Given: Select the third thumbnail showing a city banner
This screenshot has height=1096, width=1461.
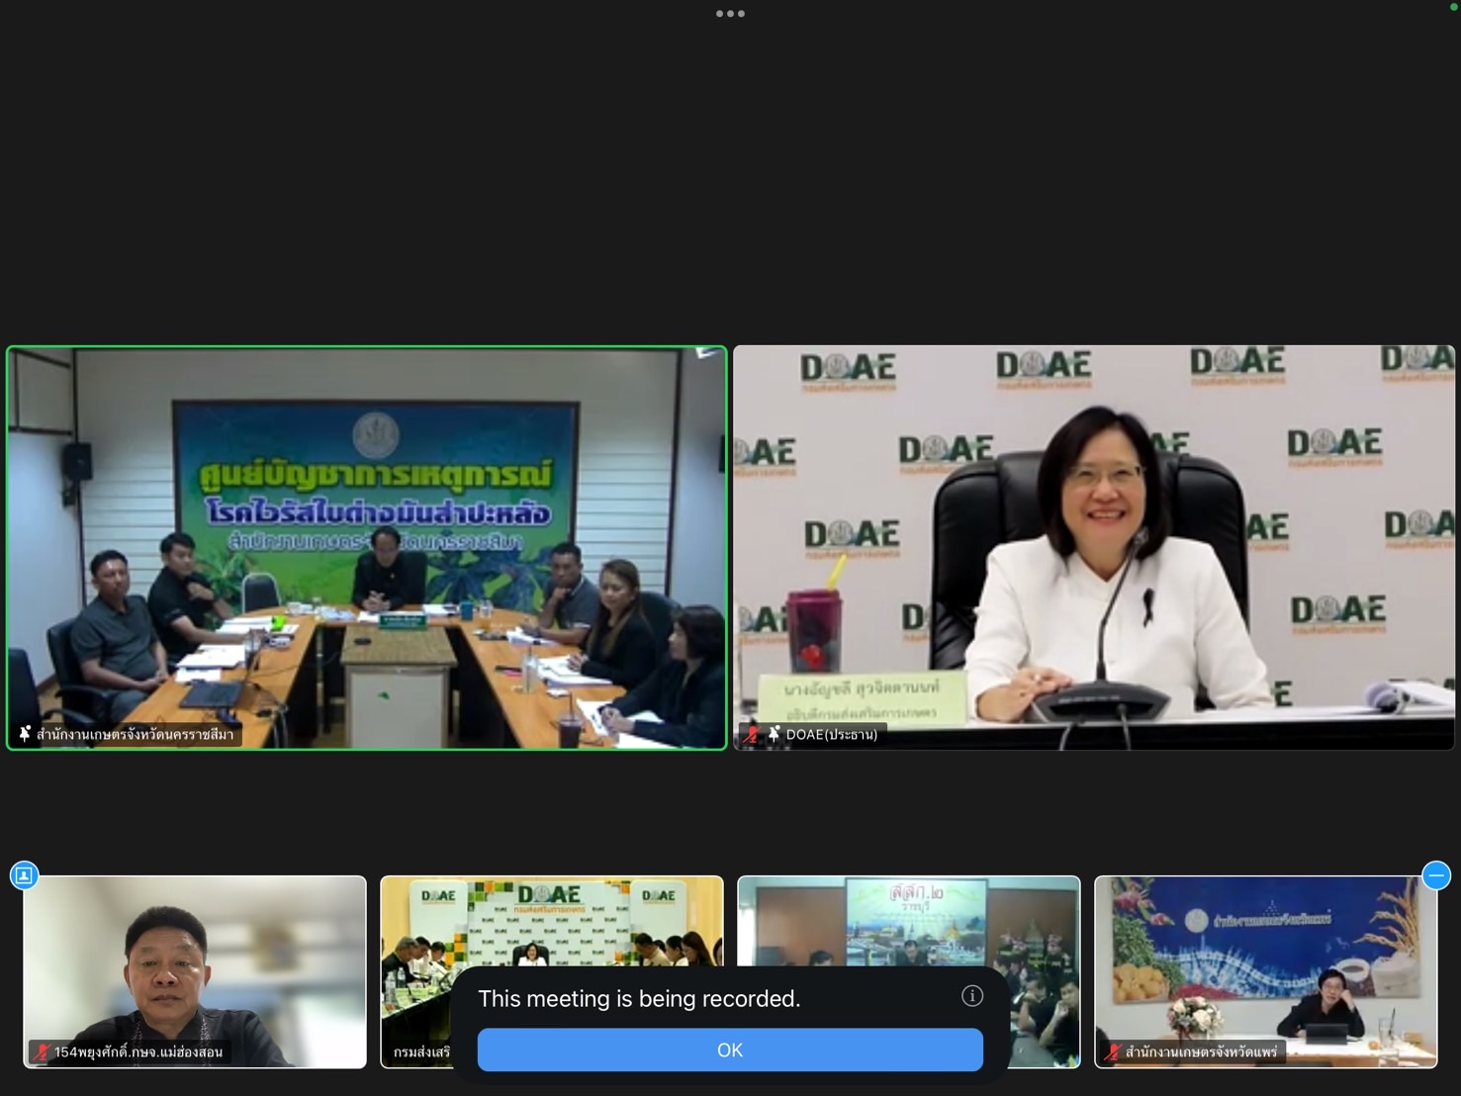Looking at the screenshot, I should coord(908,920).
